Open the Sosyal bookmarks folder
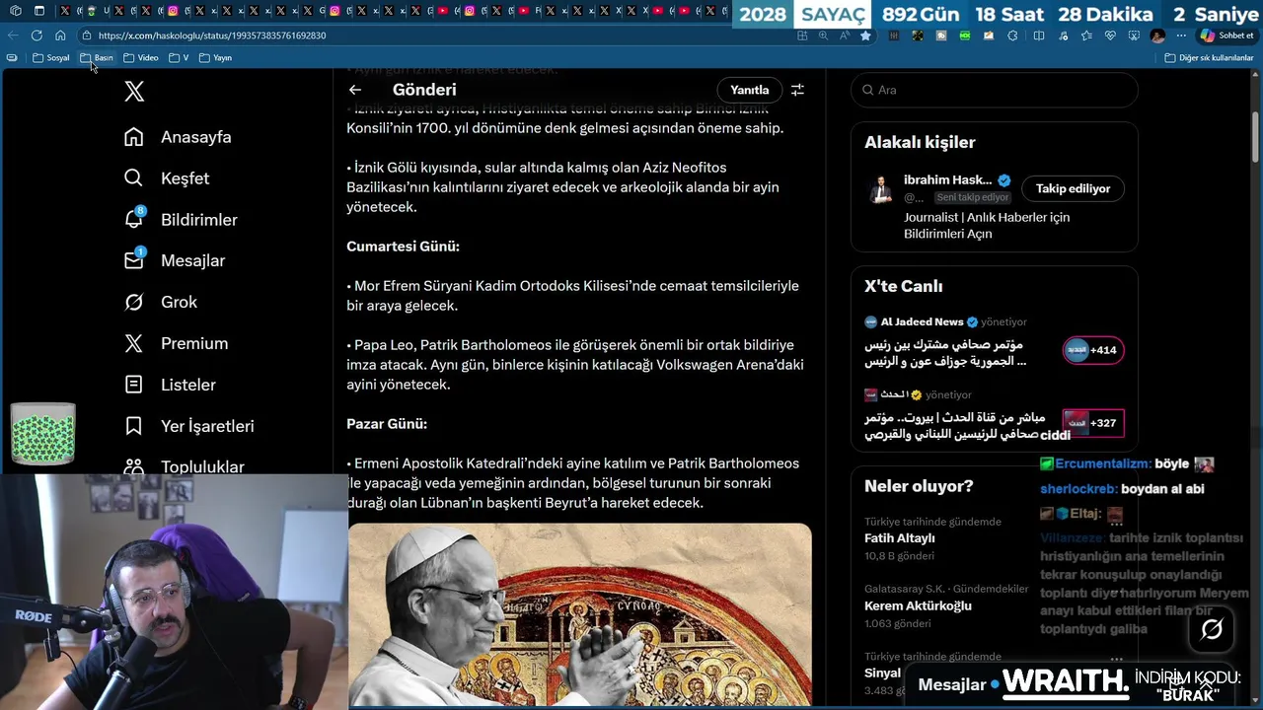Screen dimensions: 1263x710 [x=51, y=58]
